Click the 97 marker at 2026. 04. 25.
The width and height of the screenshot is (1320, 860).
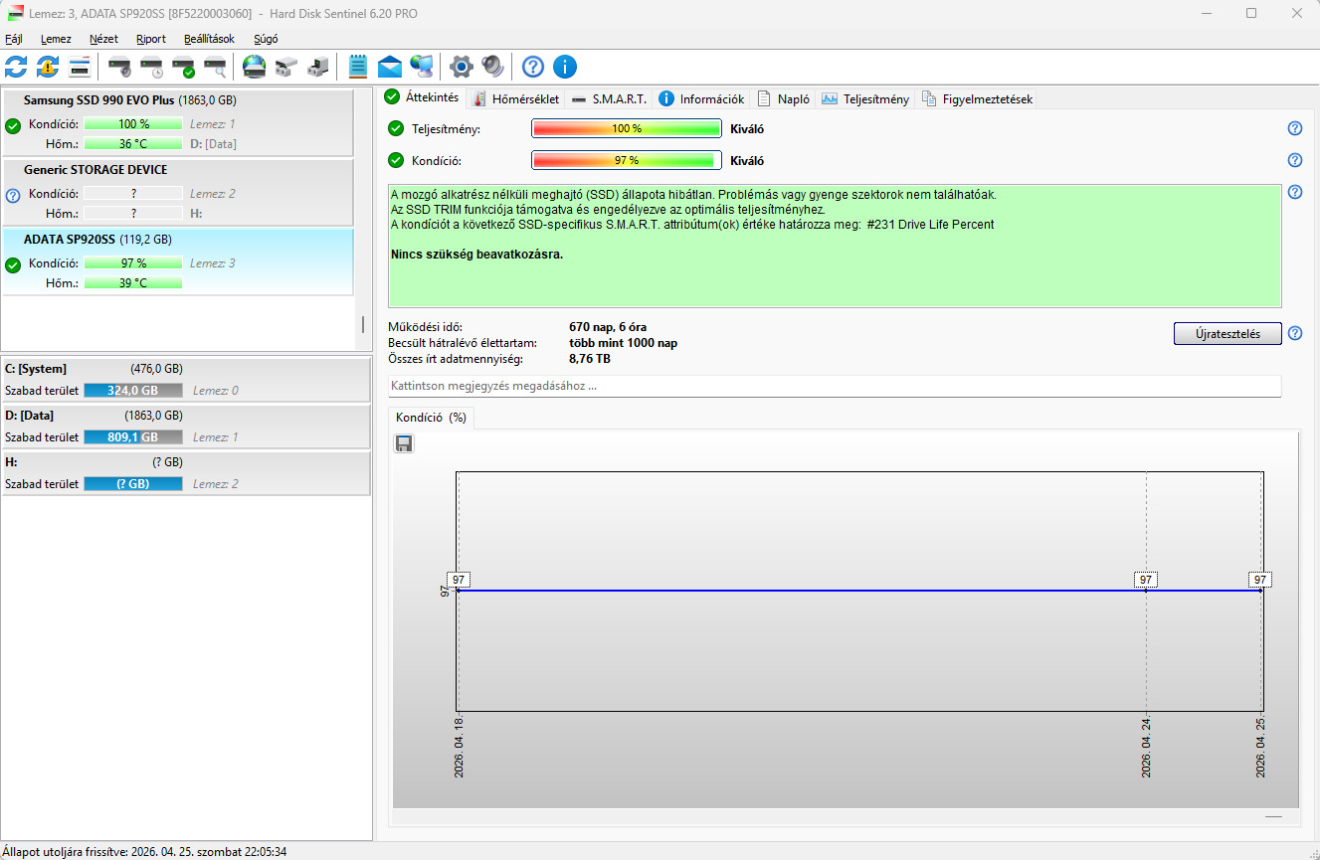(x=1260, y=580)
